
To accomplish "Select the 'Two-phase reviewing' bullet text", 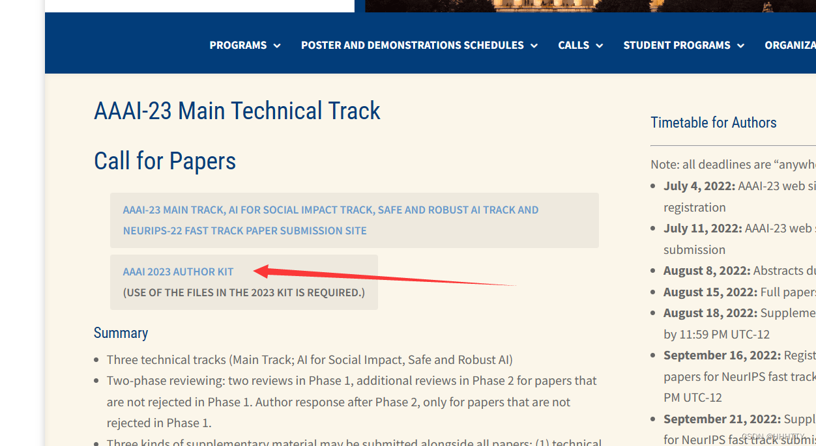I will [352, 402].
